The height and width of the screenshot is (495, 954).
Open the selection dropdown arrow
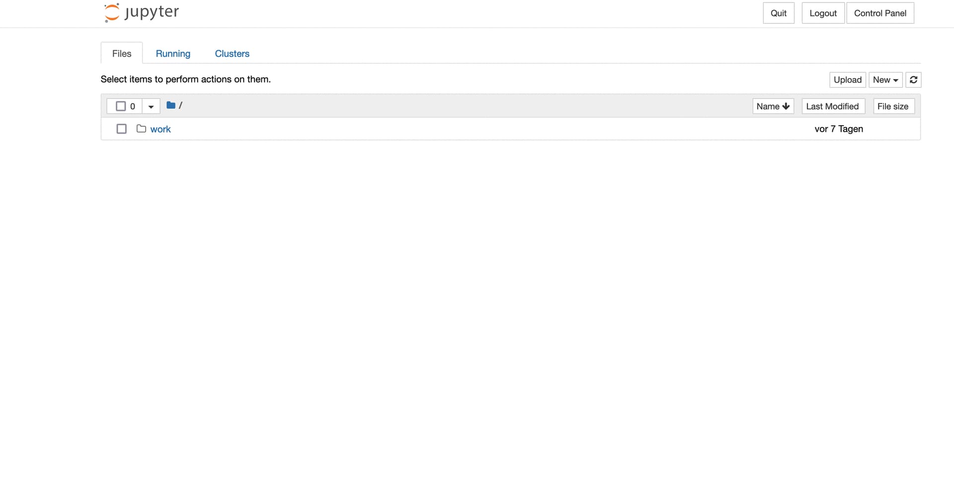coord(151,106)
